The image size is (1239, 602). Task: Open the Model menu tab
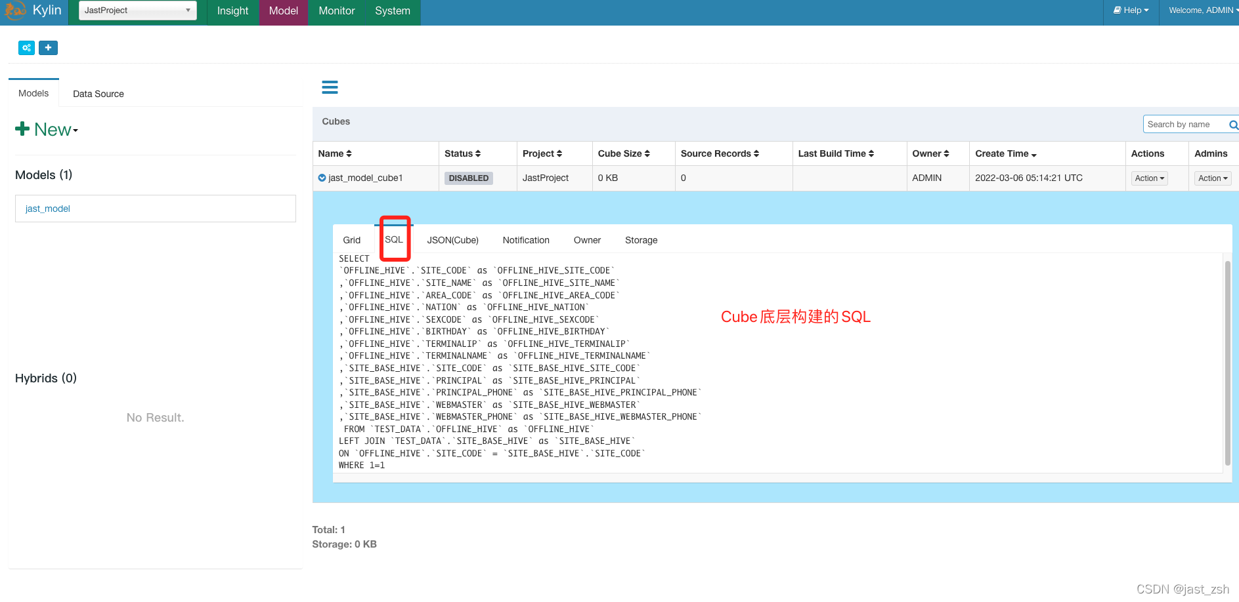tap(284, 11)
